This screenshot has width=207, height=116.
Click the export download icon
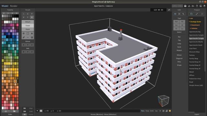point(189,6)
